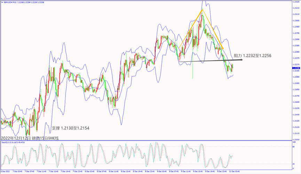The width and height of the screenshot is (301, 174).
Task: Click the 8 Dec 11:45 time axis label
Action: click(x=114, y=172)
